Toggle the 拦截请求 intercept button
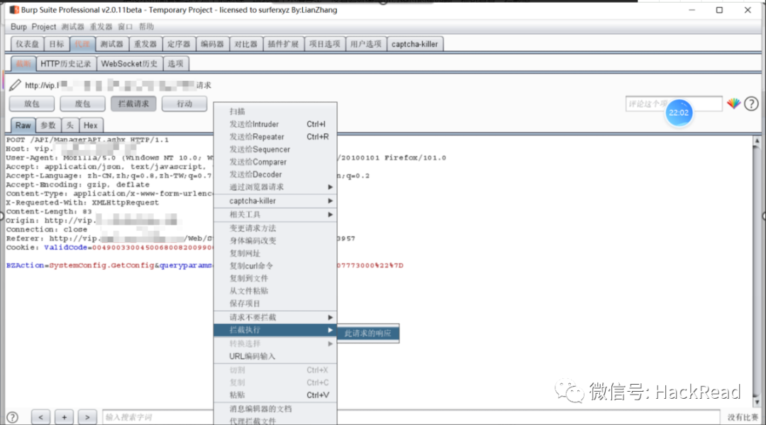The height and width of the screenshot is (425, 766). click(133, 103)
